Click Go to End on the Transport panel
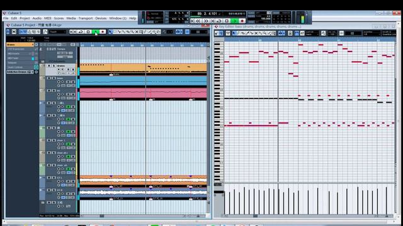 click(212, 21)
